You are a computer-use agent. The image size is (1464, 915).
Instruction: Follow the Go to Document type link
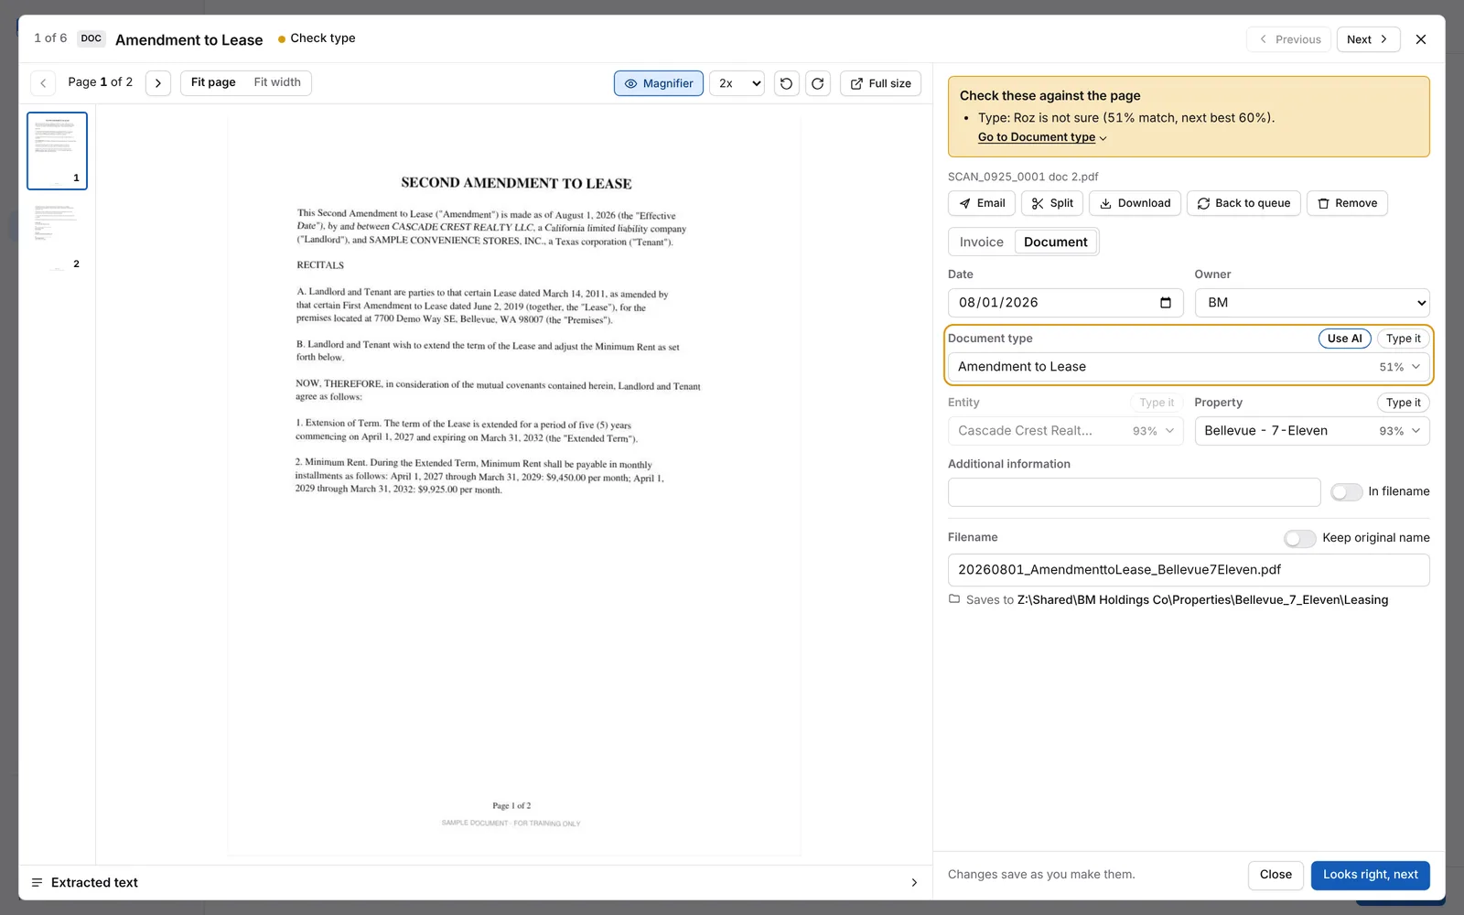(x=1042, y=137)
